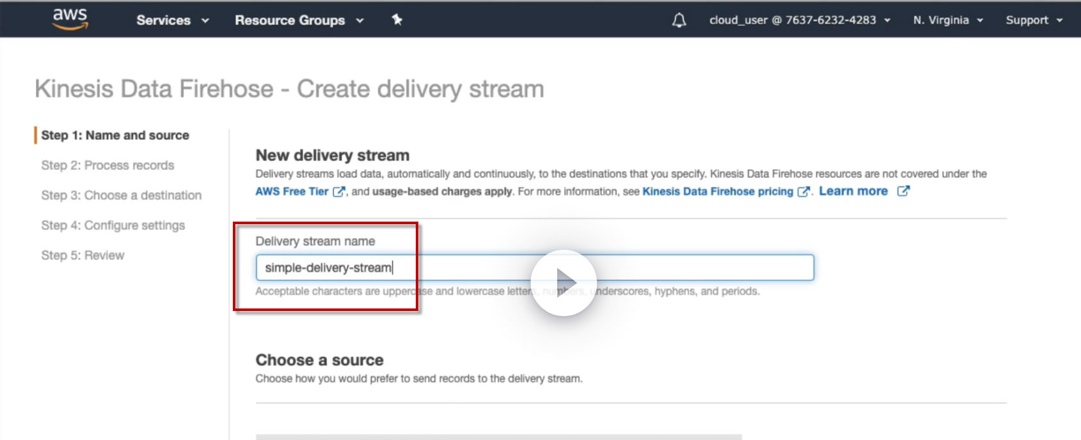Open the AWS Free Tier link

(292, 192)
